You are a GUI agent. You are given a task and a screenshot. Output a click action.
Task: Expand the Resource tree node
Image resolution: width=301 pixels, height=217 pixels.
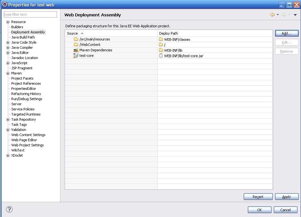[x=8, y=22]
